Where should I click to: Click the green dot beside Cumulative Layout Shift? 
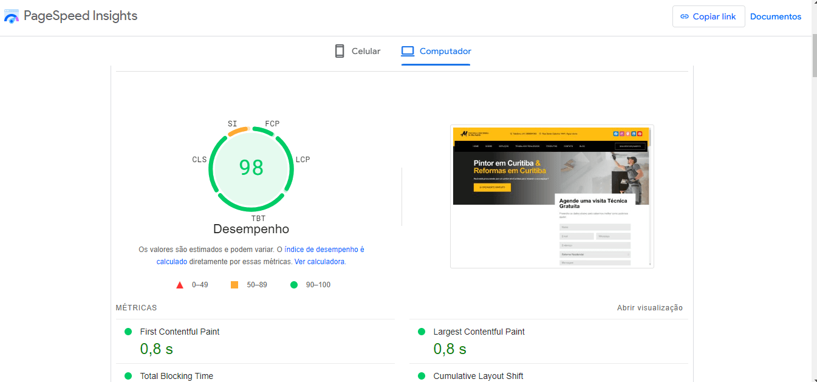coord(420,375)
